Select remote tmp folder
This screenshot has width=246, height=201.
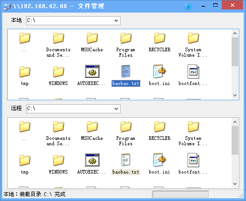(x=25, y=160)
